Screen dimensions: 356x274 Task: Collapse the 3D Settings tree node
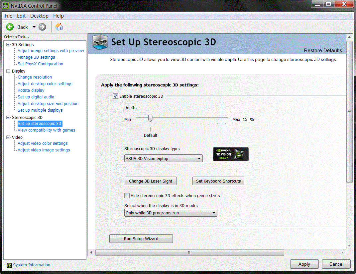8,45
